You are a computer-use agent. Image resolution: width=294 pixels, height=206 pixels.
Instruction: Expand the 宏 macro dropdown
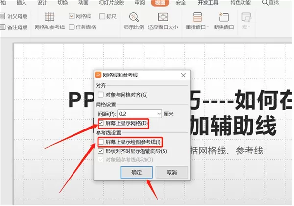tap(246, 27)
